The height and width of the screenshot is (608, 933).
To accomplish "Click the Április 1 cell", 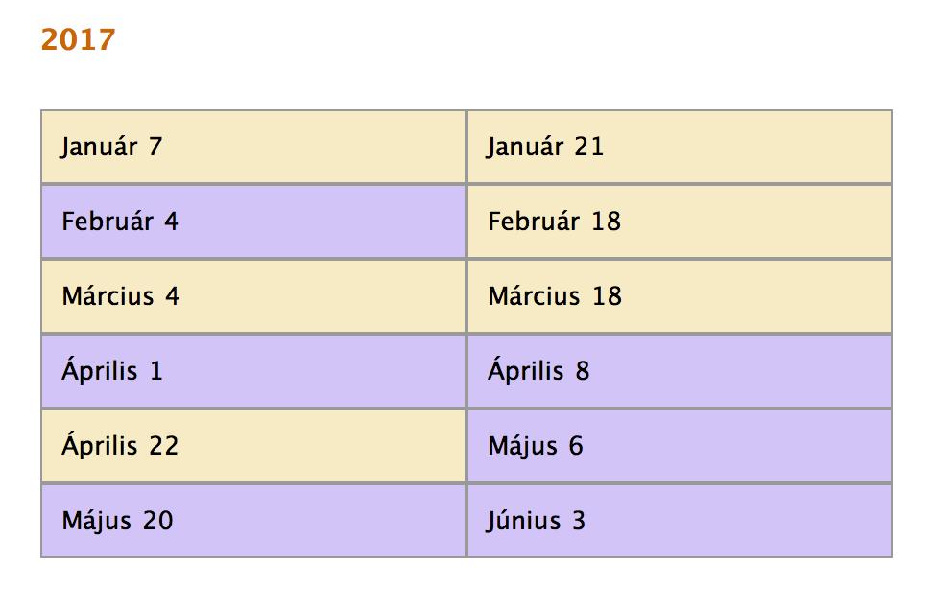I will tap(253, 371).
